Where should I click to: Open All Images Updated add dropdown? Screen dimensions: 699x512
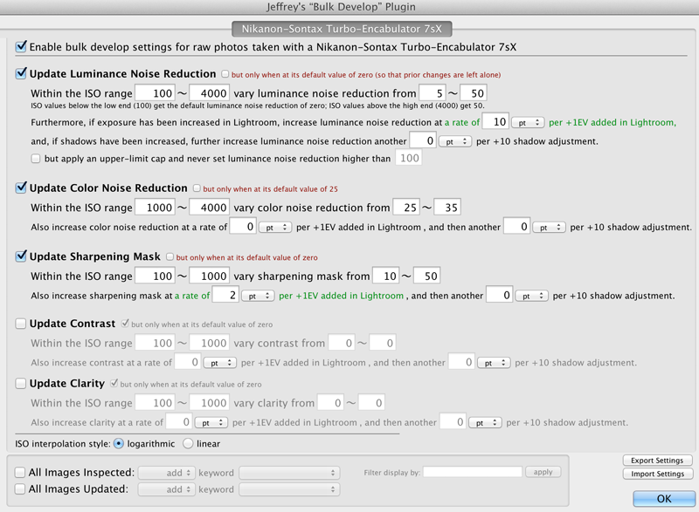166,489
